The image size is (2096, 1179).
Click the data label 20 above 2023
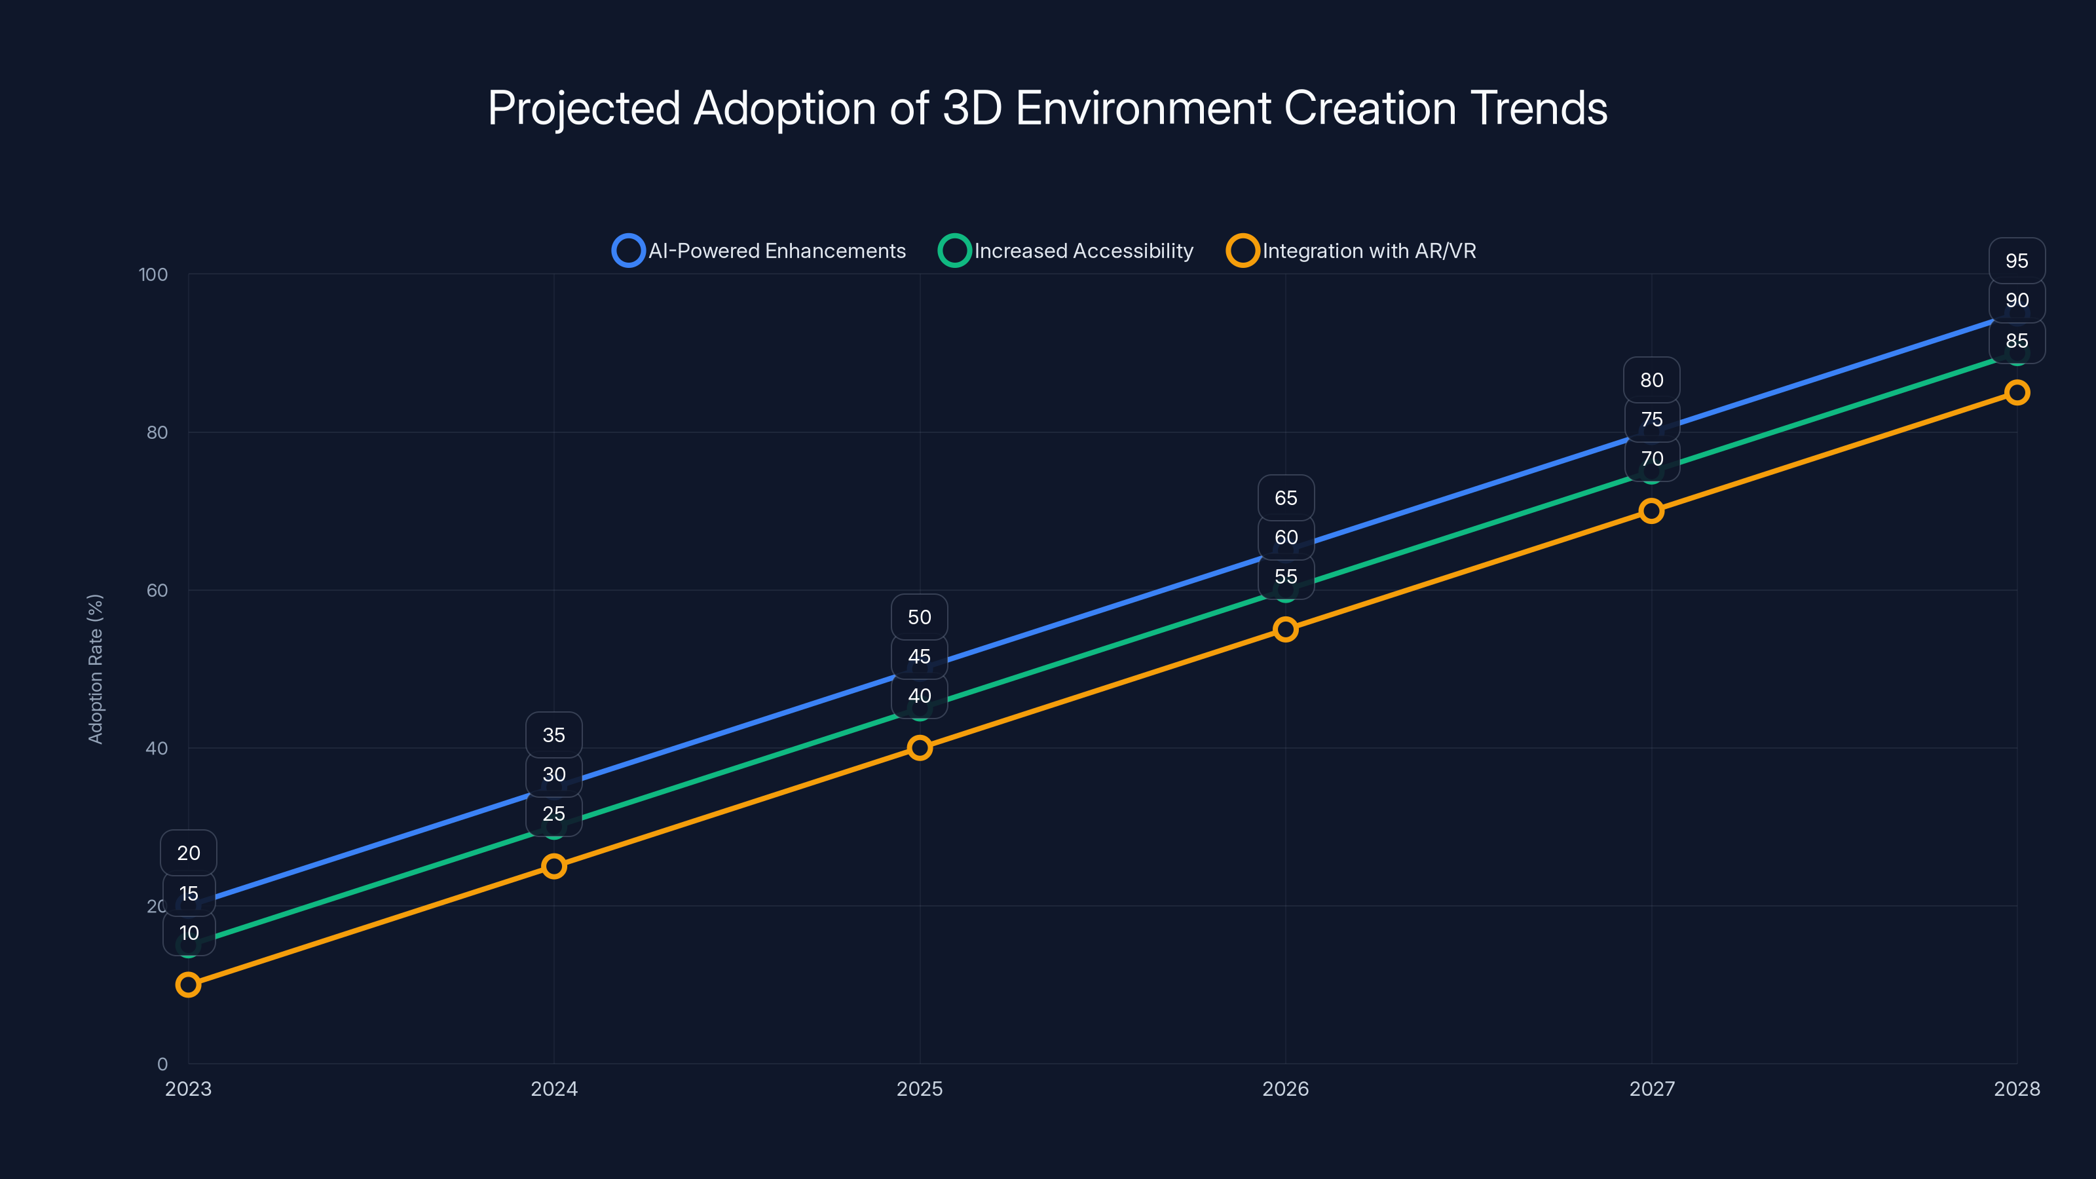(189, 853)
